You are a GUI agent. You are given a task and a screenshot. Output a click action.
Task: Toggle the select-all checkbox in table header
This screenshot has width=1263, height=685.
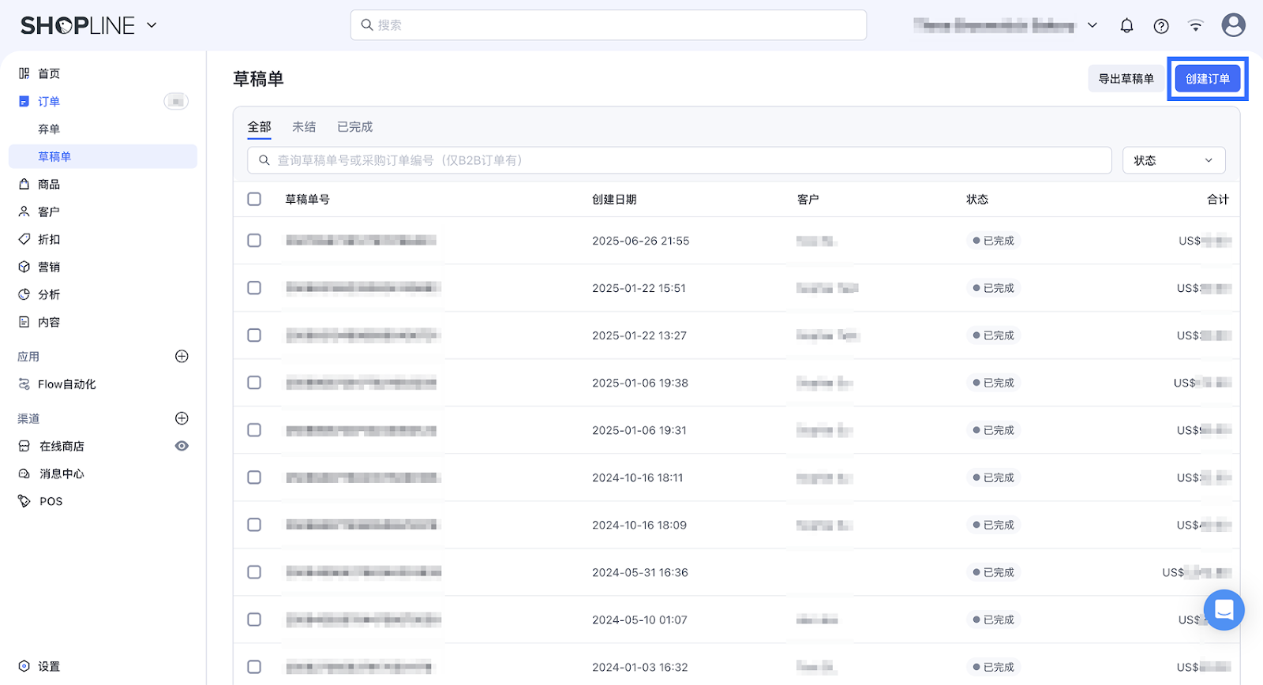(x=254, y=199)
